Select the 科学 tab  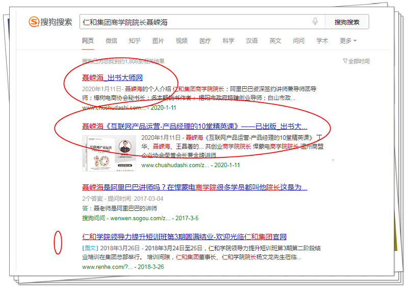coord(228,41)
